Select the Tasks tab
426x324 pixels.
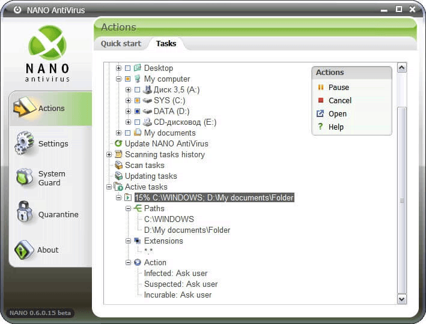[x=166, y=43]
